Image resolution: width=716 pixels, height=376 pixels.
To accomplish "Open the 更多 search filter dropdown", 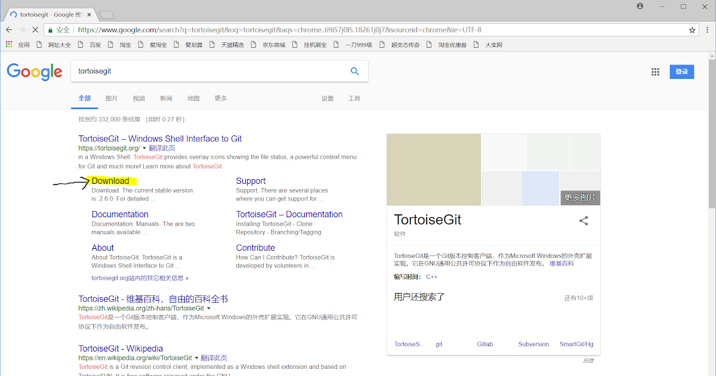I will [221, 98].
